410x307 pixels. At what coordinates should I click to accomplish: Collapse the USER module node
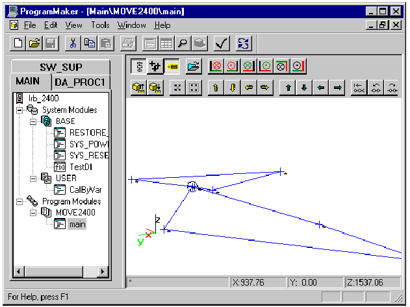(x=33, y=178)
